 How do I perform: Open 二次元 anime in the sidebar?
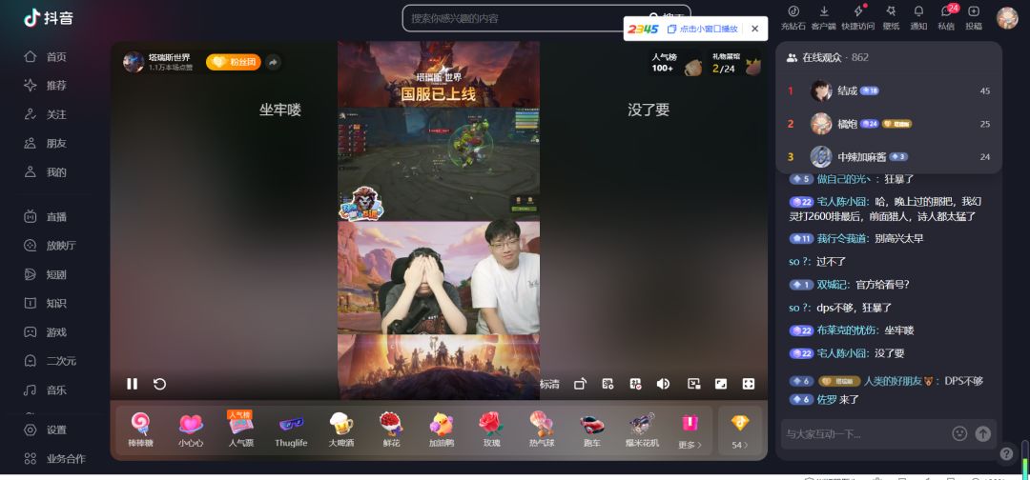click(x=50, y=361)
